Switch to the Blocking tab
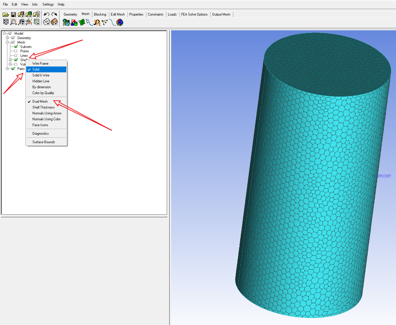Screen dimensions: 396x325 100,14
